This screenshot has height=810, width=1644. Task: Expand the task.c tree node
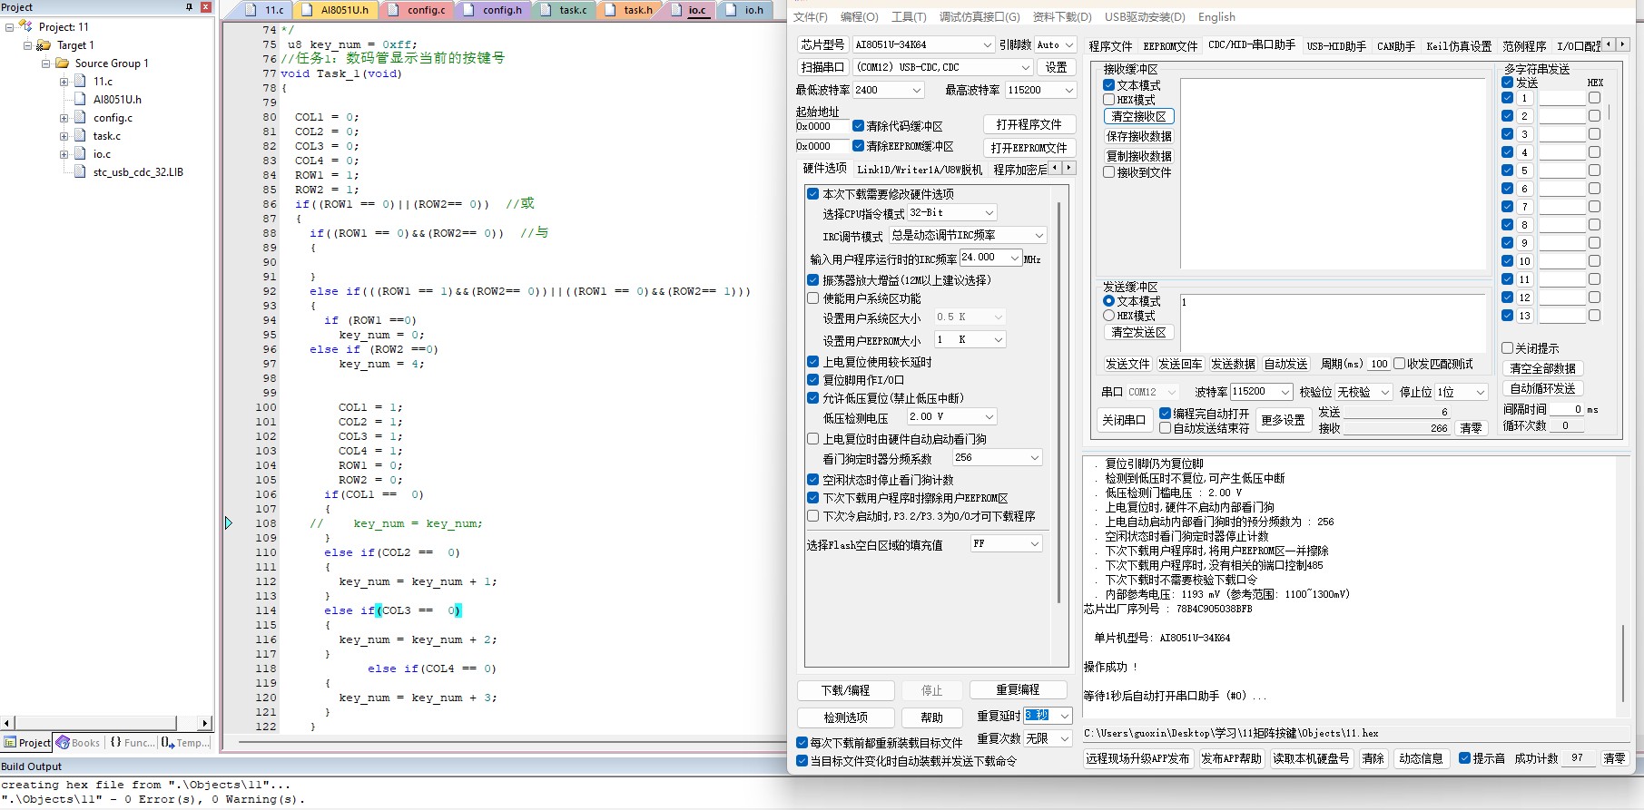point(64,136)
